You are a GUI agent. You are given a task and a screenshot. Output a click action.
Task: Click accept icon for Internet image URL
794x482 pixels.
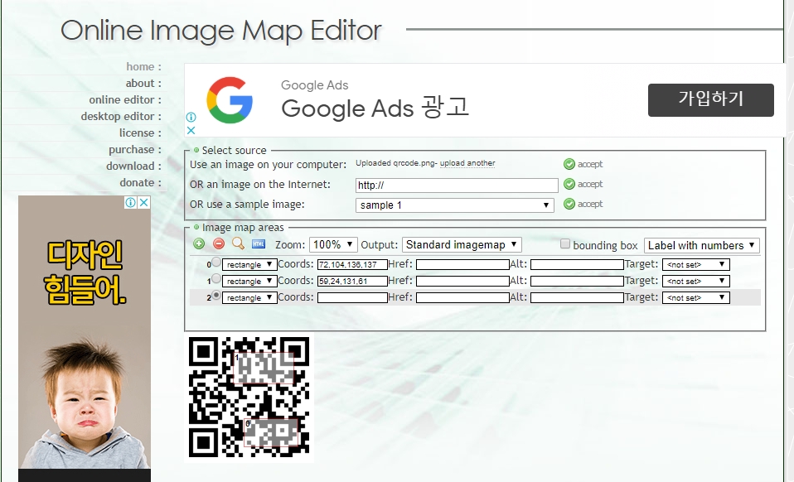point(569,184)
